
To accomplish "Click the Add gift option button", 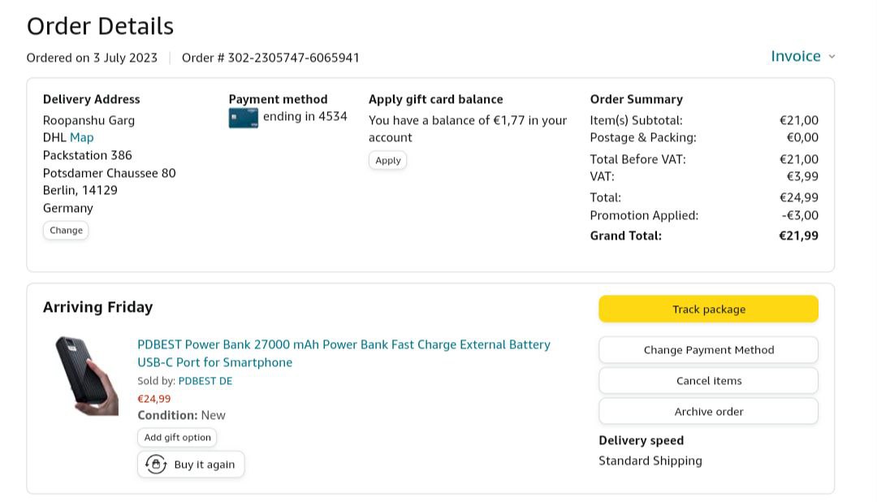I will pos(177,438).
